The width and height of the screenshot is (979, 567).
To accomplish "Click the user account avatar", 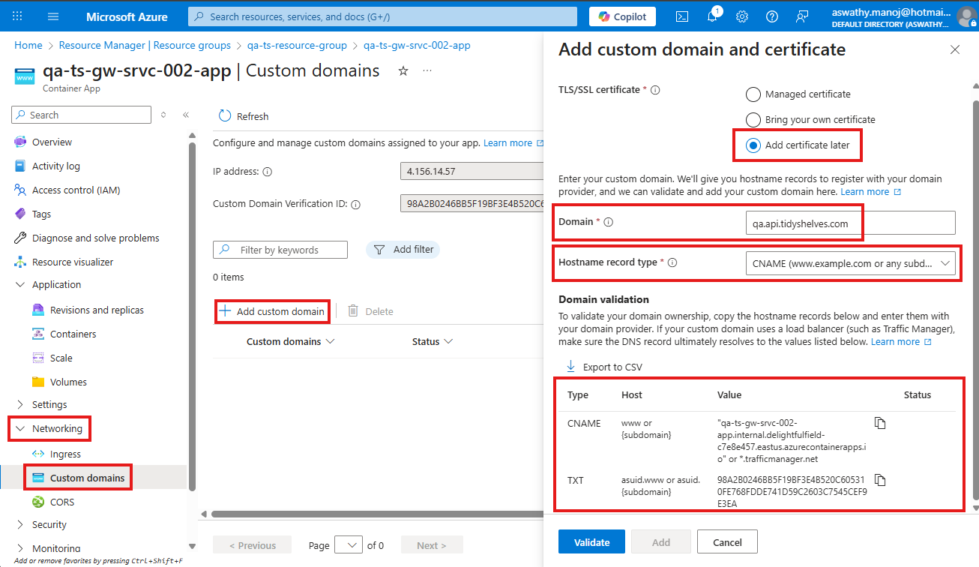I will click(966, 16).
